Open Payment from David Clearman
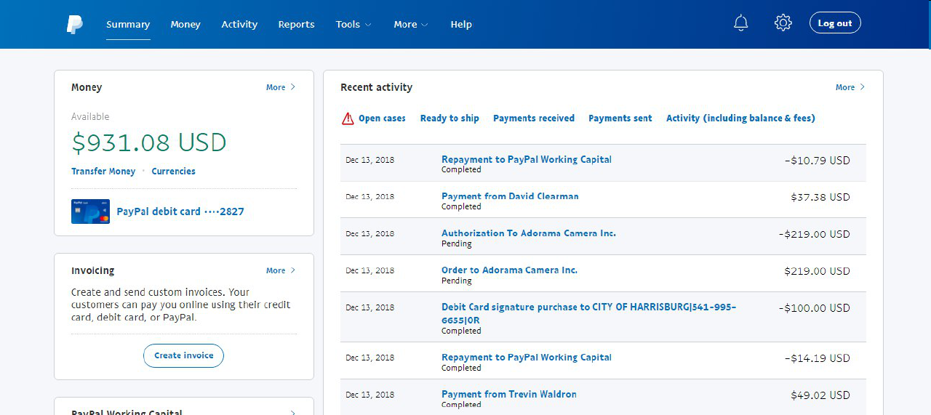 pos(510,196)
